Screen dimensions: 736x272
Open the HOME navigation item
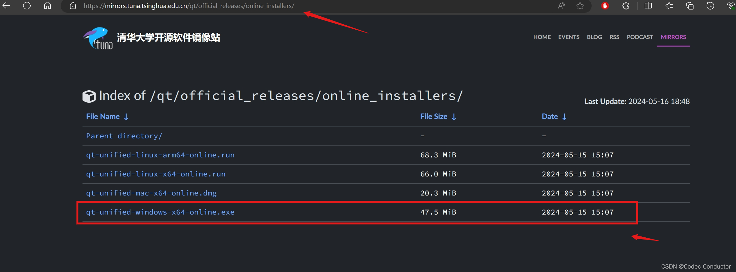pos(542,37)
